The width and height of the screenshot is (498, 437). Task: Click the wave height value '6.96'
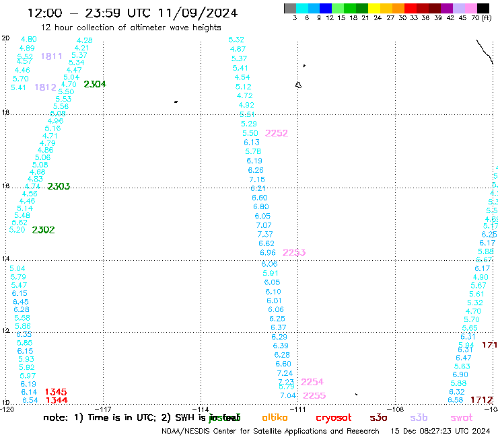(268, 253)
